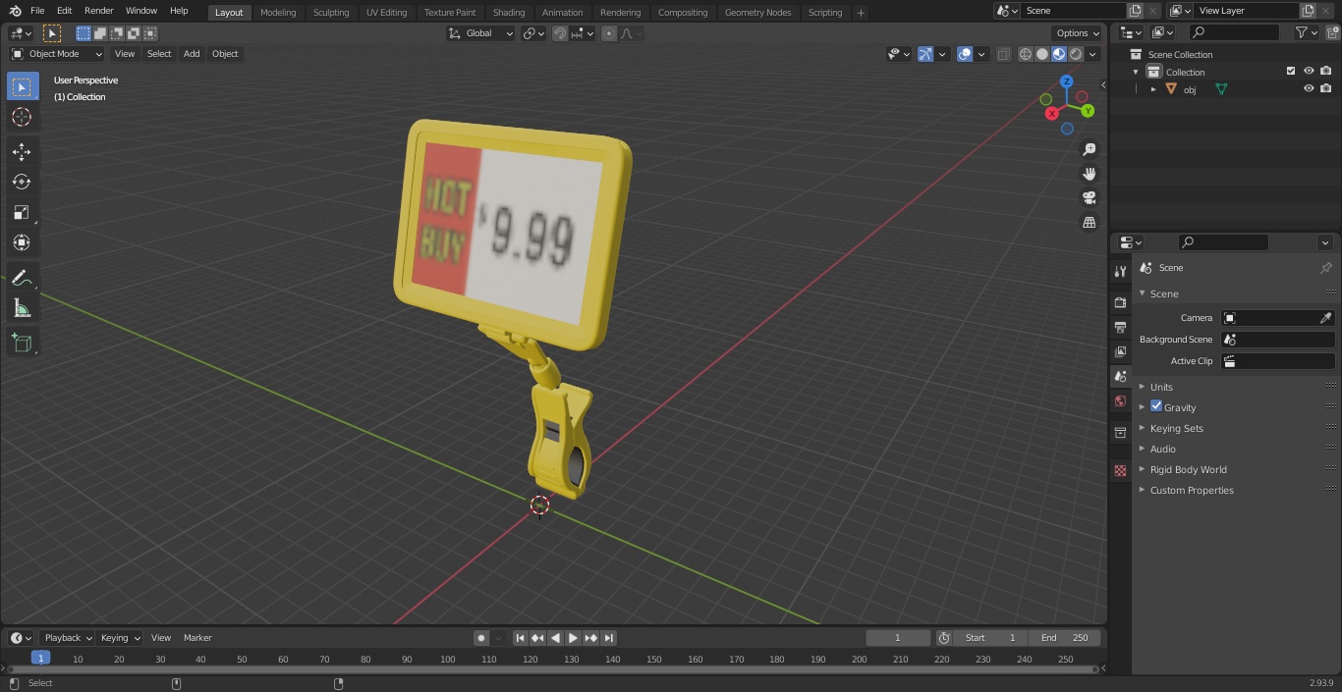Click the Z axis on navigation gizmo
Screen dimensions: 1342x692
click(1067, 81)
